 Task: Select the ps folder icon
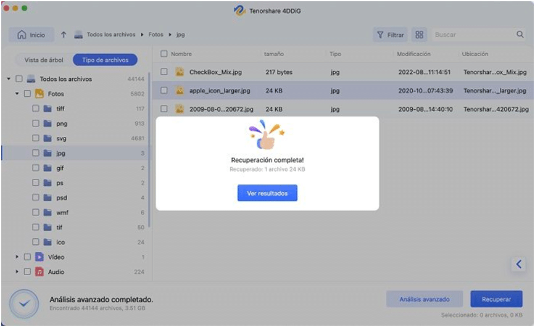pos(48,183)
